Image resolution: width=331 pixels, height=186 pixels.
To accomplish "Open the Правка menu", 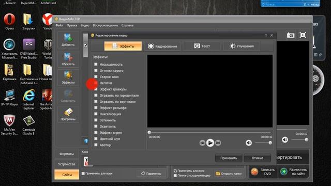I will click(72, 25).
